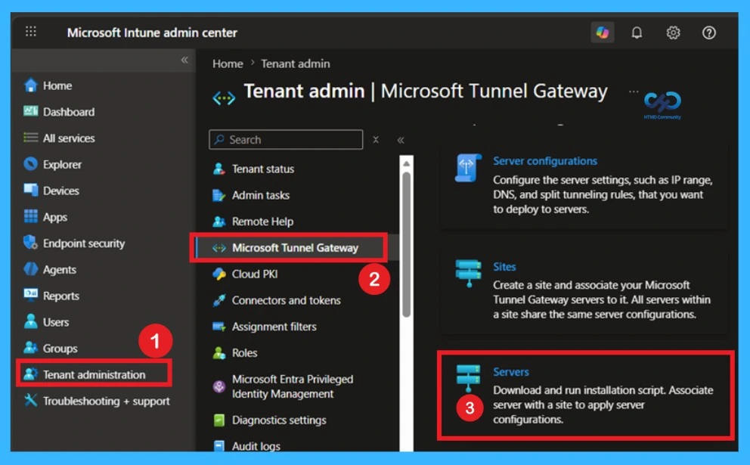750x465 pixels.
Task: Open Tenant status in the menu
Action: pyautogui.click(x=262, y=169)
